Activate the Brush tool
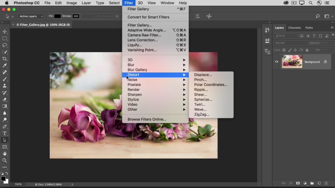 pyautogui.click(x=5, y=79)
